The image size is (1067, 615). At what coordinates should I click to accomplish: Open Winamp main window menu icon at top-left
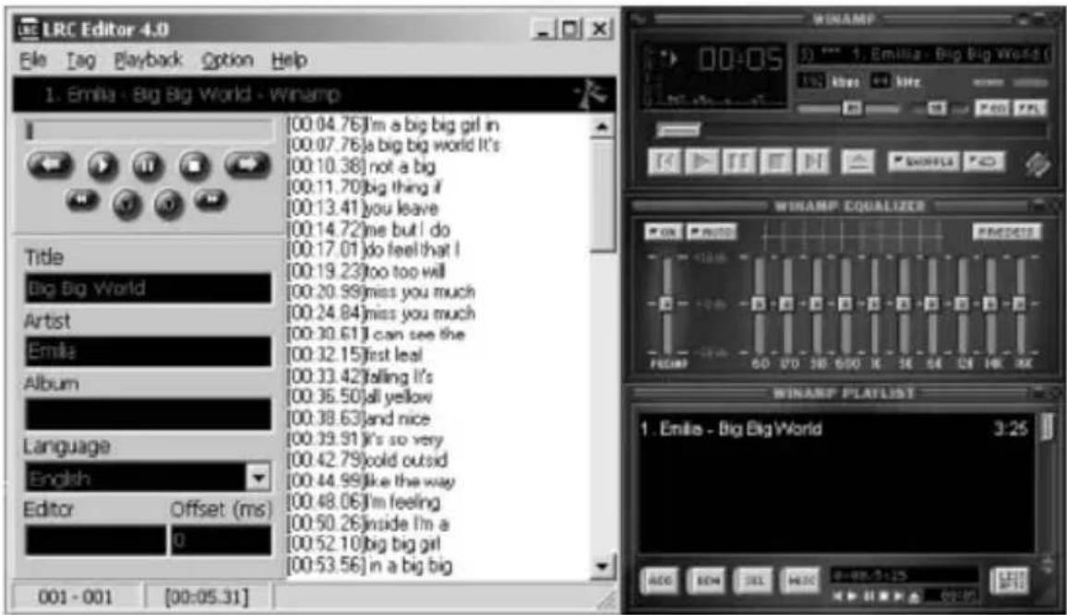[638, 19]
